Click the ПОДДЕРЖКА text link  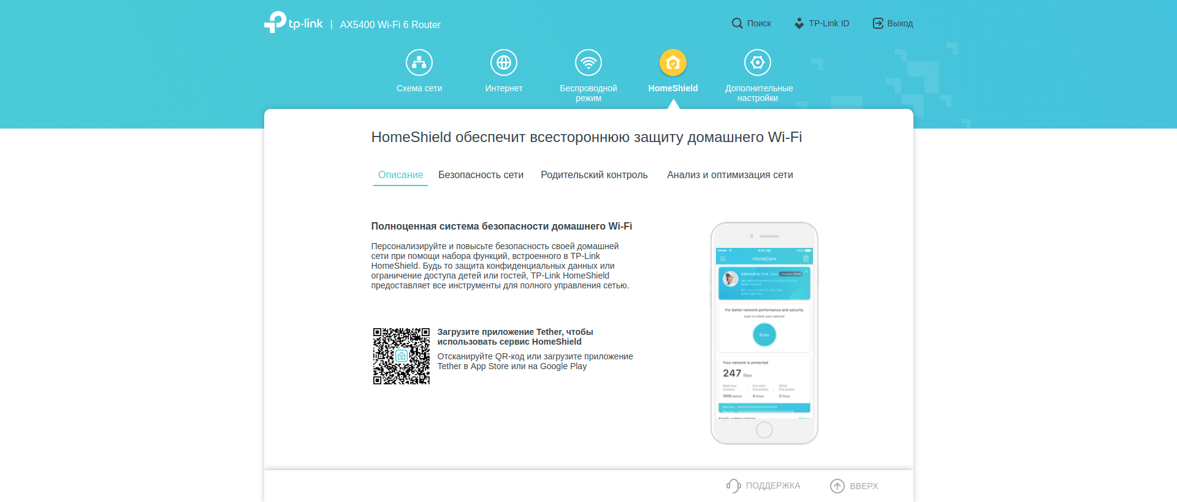click(x=773, y=485)
